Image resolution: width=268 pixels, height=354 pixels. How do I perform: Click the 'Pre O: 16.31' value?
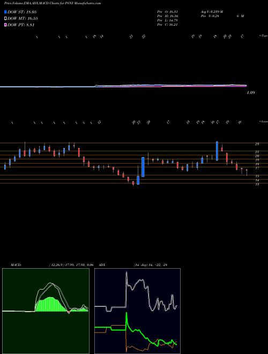coord(167,12)
